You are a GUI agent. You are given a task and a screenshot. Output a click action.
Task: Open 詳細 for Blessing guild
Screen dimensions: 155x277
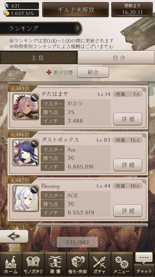pos(127,211)
